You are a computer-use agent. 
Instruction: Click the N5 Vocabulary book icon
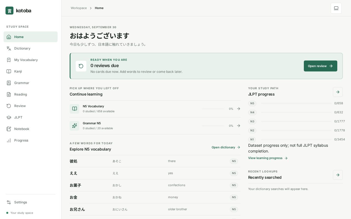[74, 109]
